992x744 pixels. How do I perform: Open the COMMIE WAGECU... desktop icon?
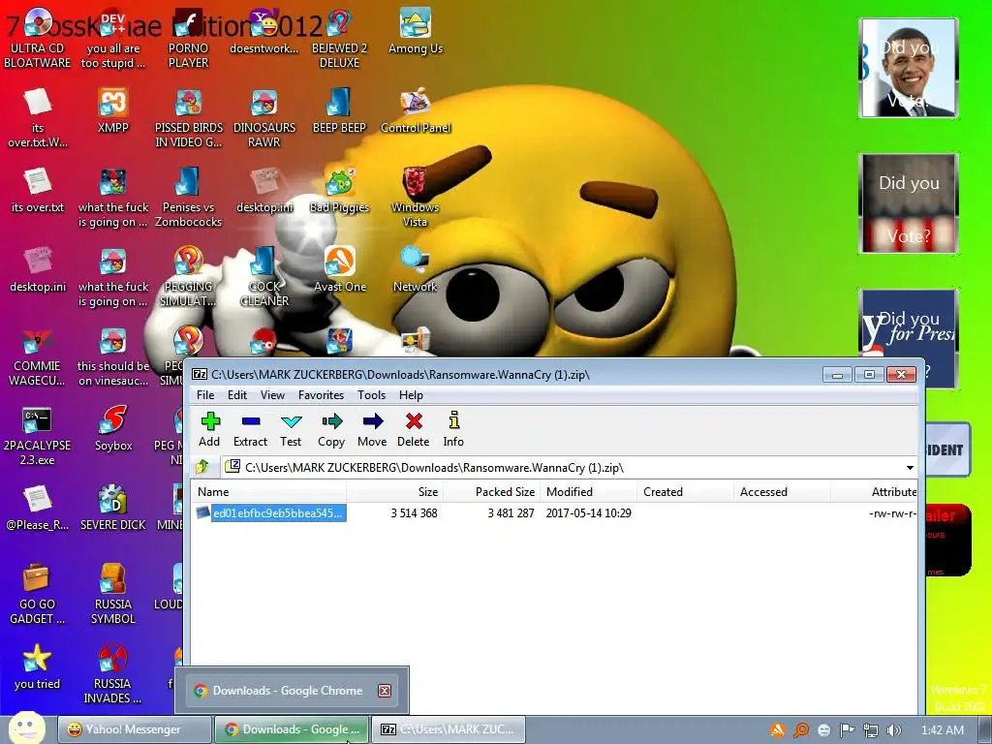tap(38, 356)
